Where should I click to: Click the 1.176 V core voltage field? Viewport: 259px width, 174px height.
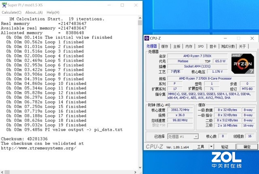pos(217,72)
